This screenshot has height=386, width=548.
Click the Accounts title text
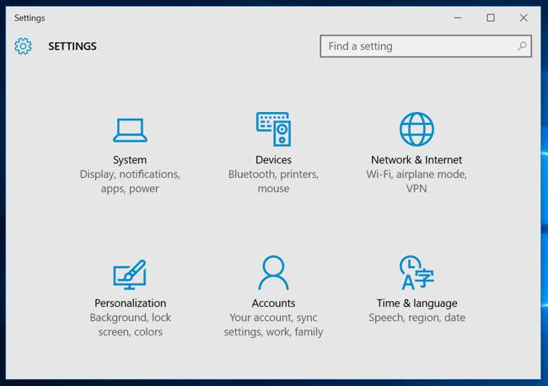tap(273, 303)
